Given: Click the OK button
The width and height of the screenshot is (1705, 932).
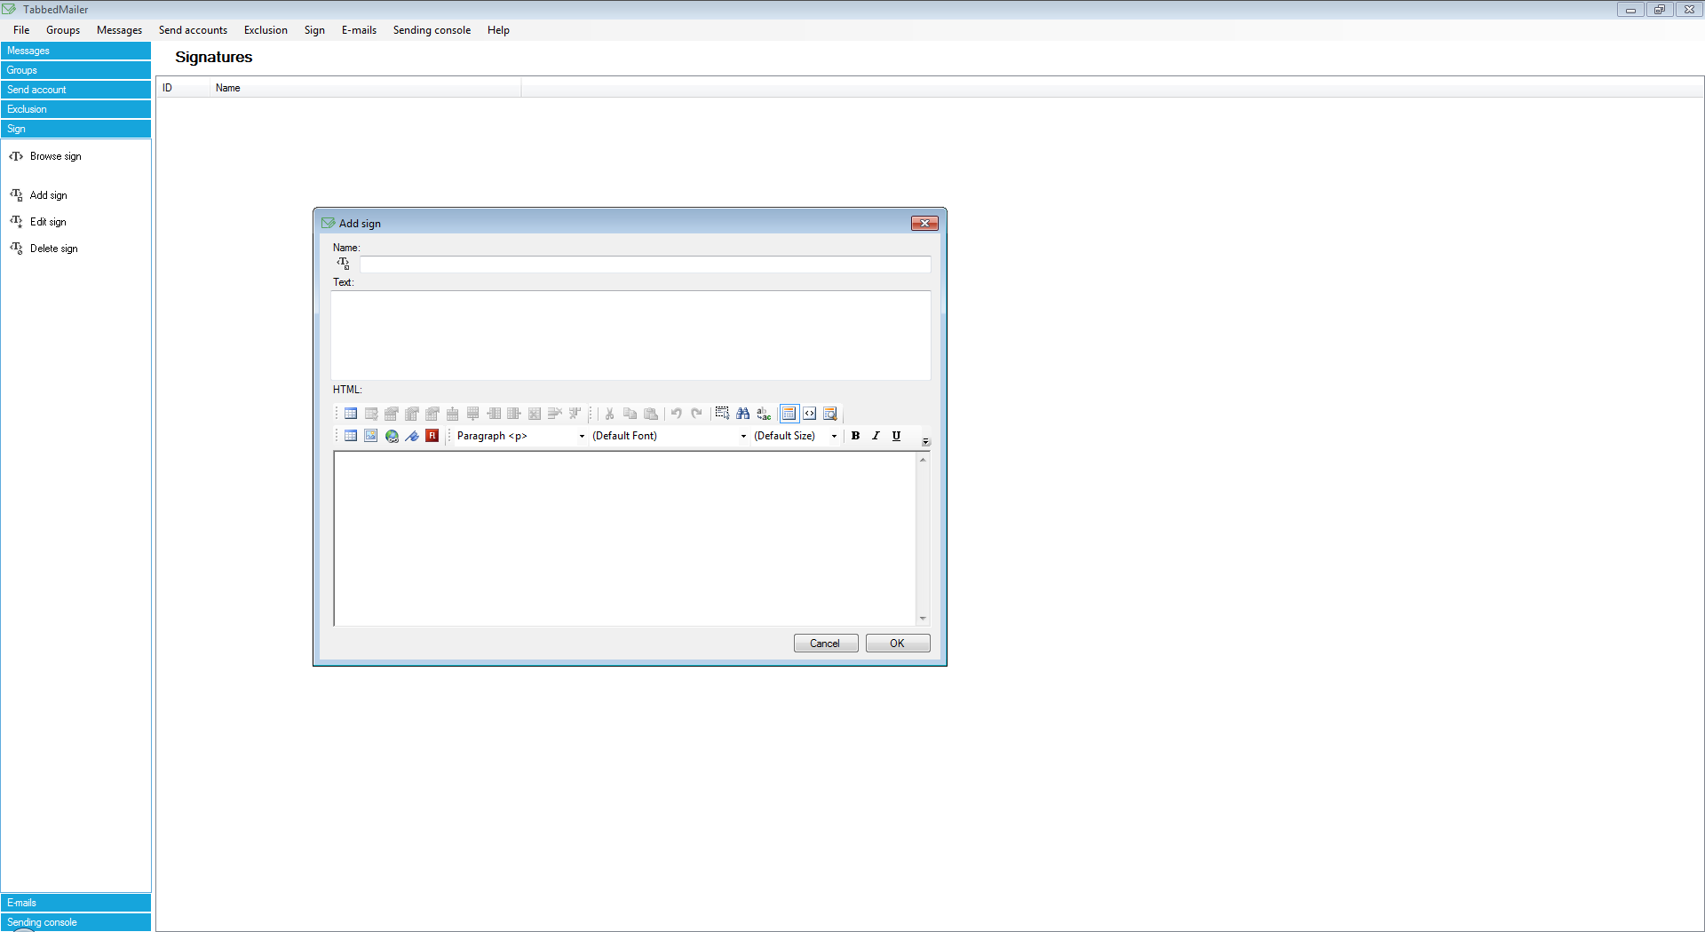Looking at the screenshot, I should [898, 644].
